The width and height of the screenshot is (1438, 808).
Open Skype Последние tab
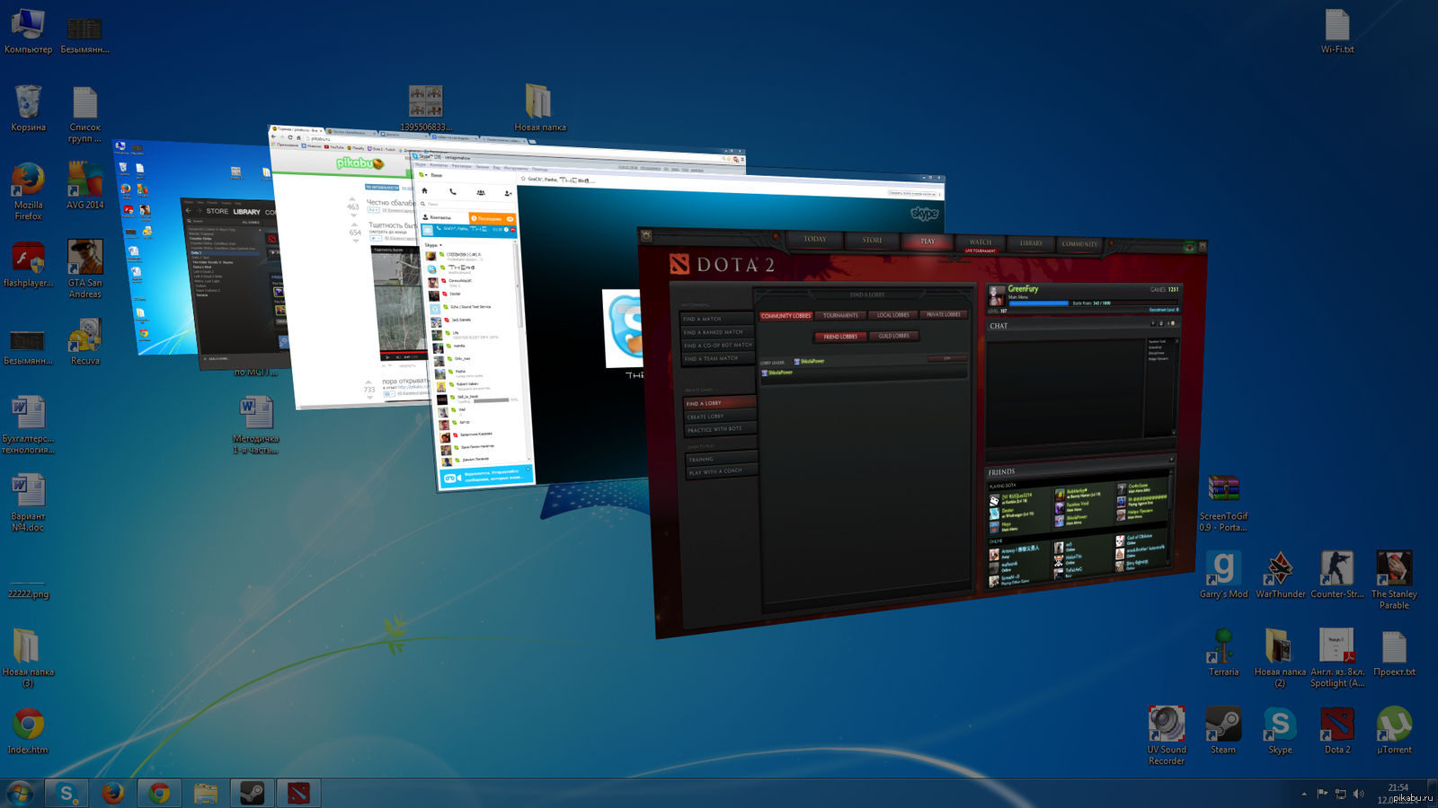coord(493,218)
